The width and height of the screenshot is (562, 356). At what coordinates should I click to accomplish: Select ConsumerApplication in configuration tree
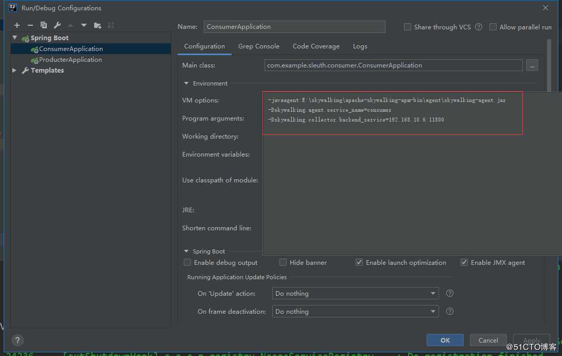[91, 49]
